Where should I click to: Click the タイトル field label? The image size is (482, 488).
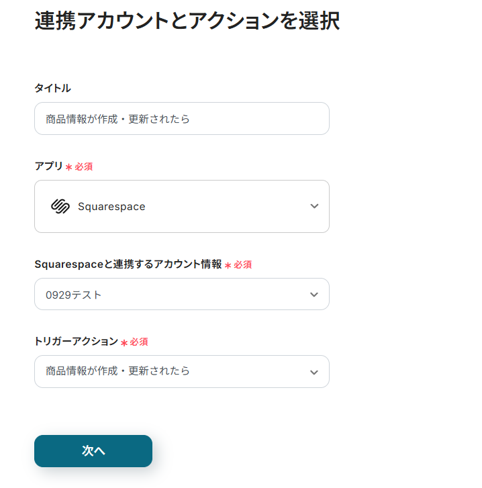(x=52, y=88)
